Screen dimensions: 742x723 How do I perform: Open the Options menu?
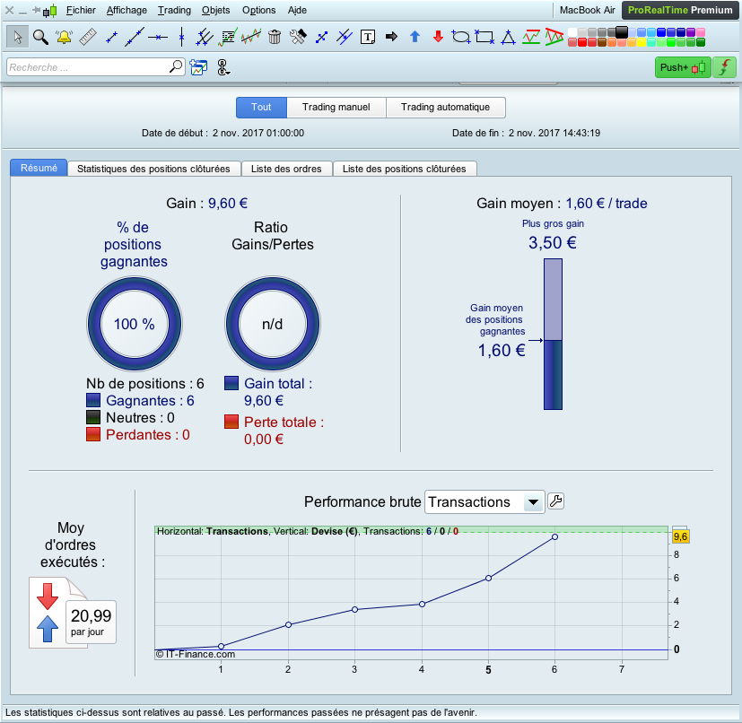(259, 11)
